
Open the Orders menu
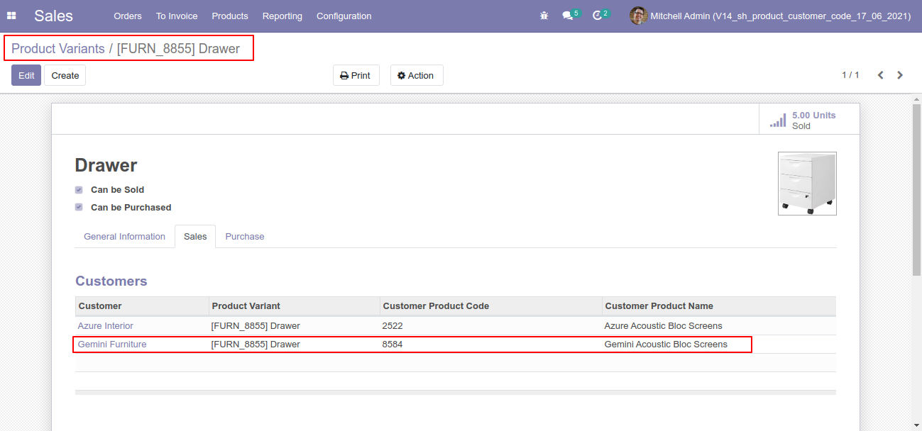click(128, 16)
